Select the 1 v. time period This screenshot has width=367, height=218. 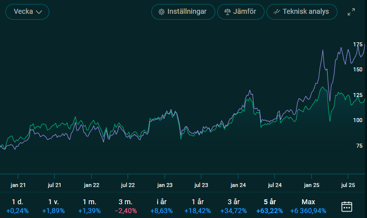53,206
